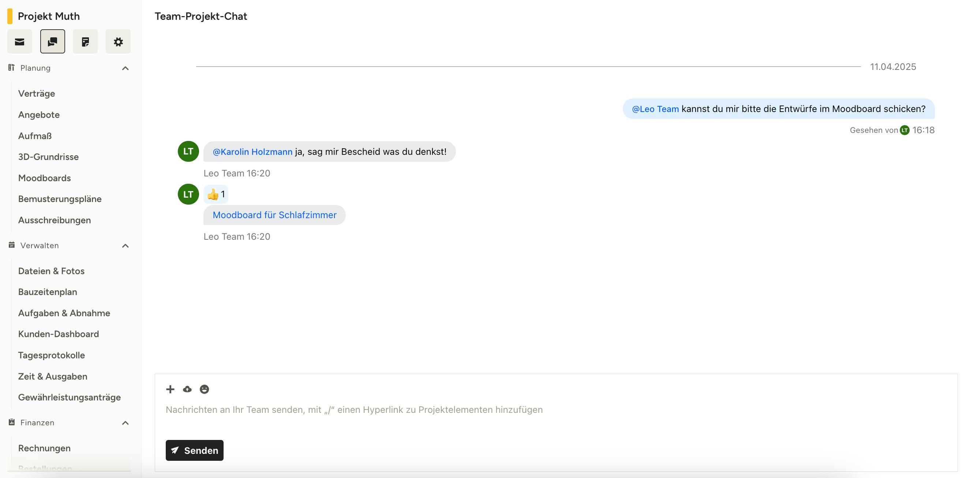Click the @Leo Team mention
Viewport: 966px width, 478px height.
(x=655, y=109)
